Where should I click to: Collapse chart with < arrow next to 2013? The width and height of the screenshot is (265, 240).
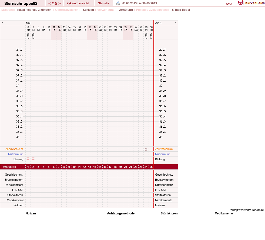[x=176, y=22]
